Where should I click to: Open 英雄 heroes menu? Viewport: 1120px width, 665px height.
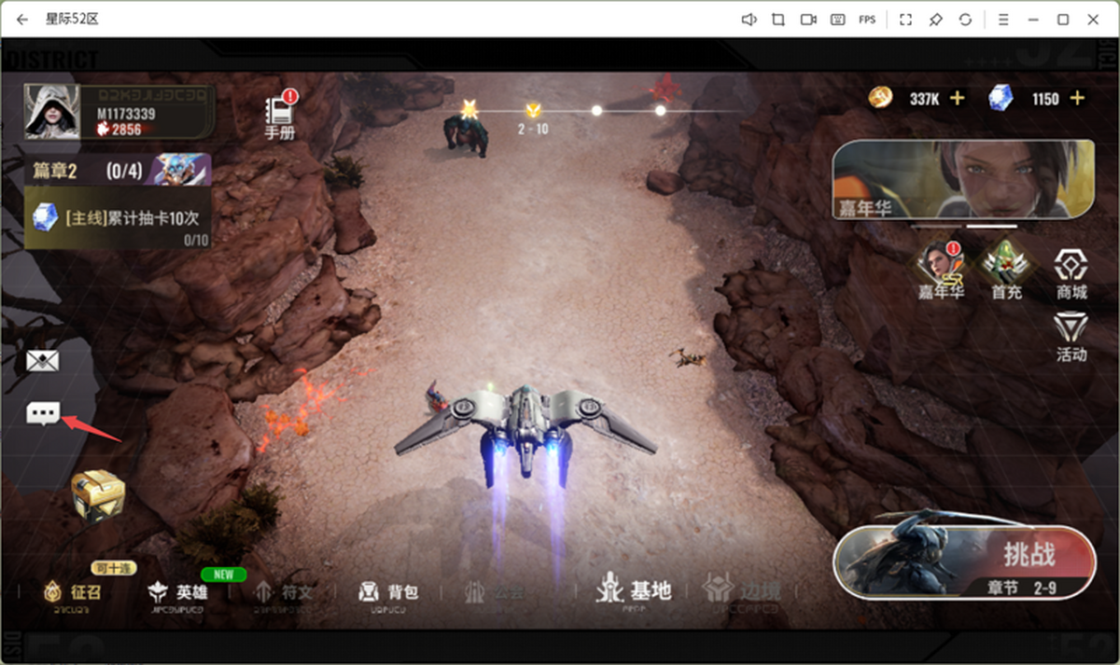click(x=177, y=593)
